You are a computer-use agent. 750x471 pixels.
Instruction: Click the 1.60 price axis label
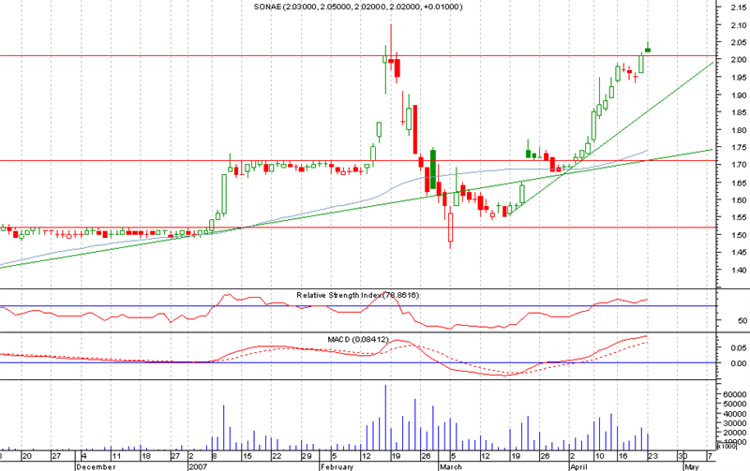(x=739, y=200)
